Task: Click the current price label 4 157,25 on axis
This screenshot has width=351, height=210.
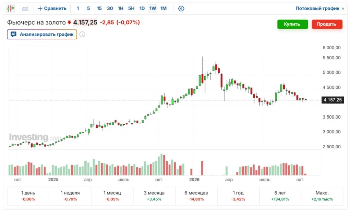Action: pyautogui.click(x=332, y=100)
